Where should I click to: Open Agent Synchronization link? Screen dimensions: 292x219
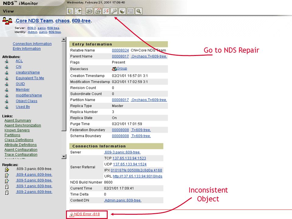tap(23, 125)
